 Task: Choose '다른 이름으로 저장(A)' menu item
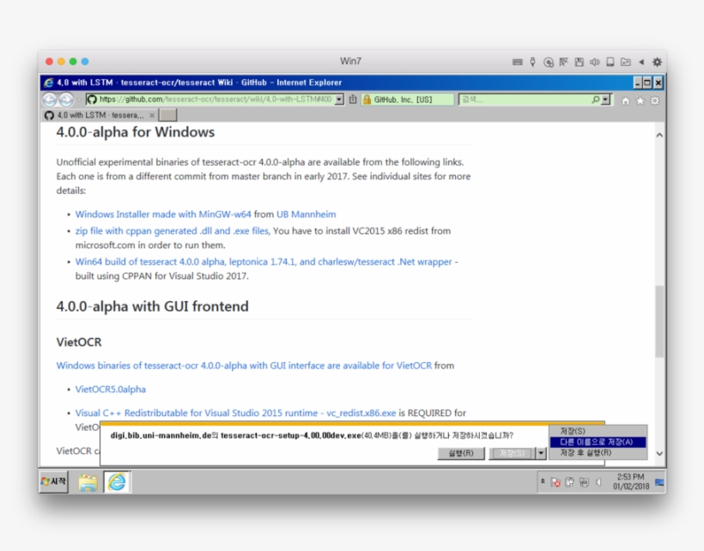(x=598, y=442)
